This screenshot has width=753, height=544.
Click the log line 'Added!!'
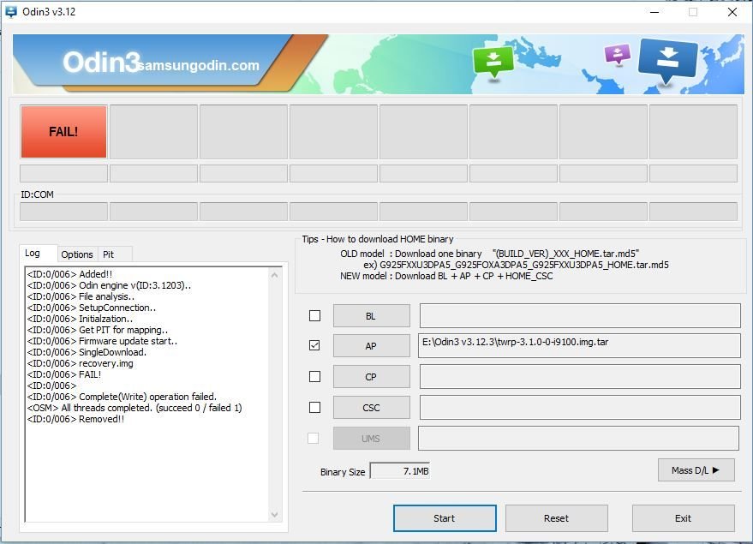point(96,274)
